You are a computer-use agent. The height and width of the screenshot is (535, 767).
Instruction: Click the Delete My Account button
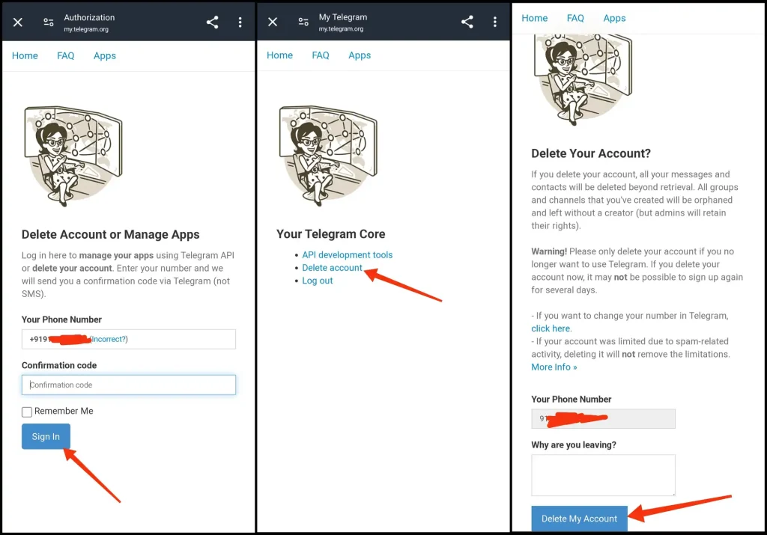tap(579, 518)
